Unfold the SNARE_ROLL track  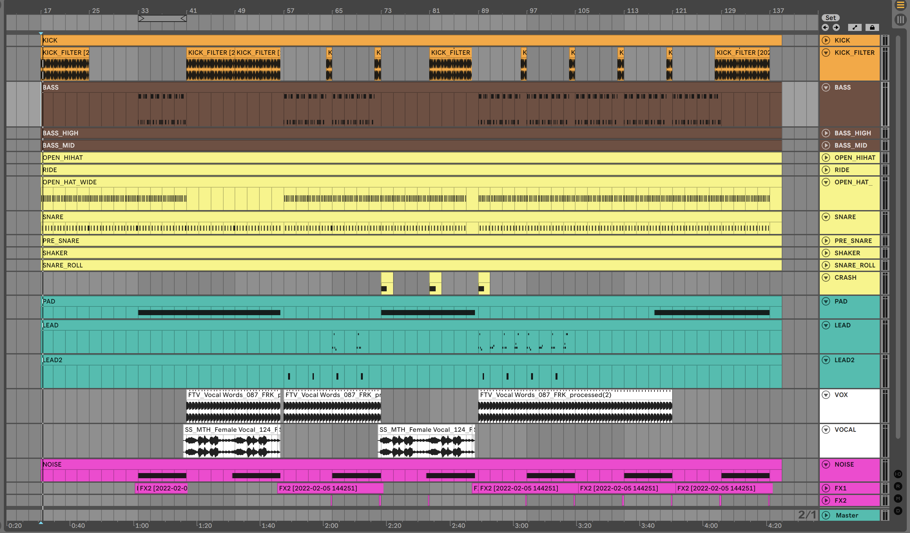pyautogui.click(x=826, y=266)
